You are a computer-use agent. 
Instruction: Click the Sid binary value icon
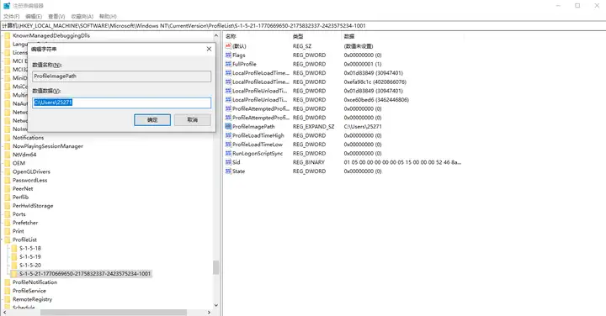coord(228,162)
